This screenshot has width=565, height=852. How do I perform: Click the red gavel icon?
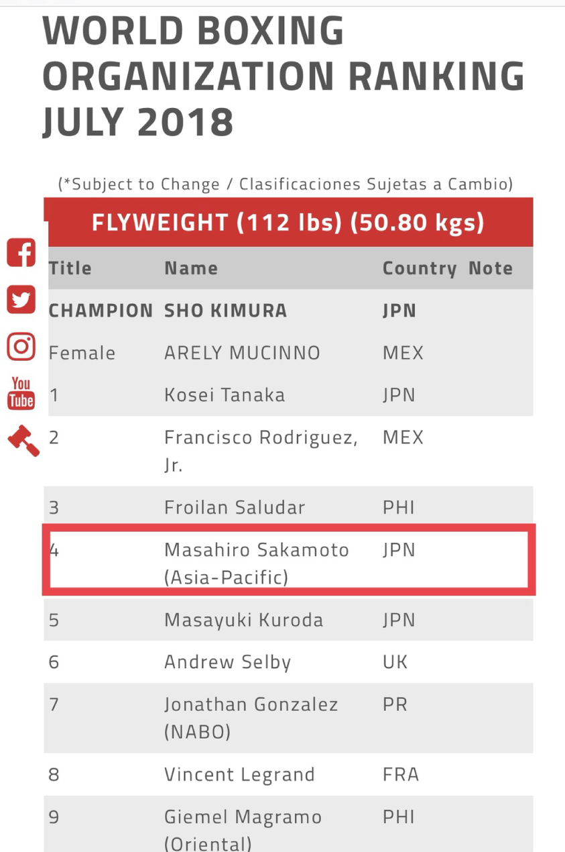[23, 441]
